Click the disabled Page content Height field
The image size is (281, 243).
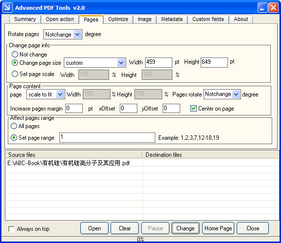tap(148, 94)
